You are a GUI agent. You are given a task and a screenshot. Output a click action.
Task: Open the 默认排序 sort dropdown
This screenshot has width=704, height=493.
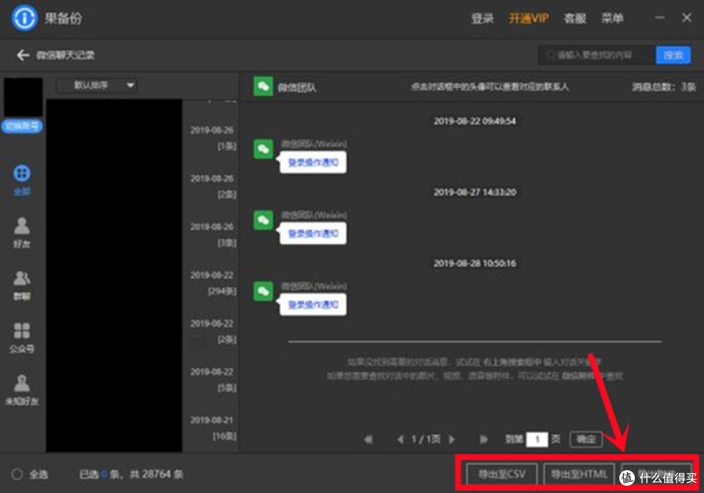point(97,85)
